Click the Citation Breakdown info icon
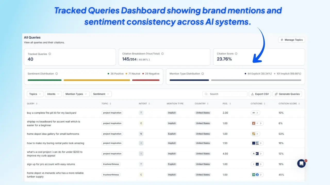This screenshot has width=330, height=185. point(162,53)
